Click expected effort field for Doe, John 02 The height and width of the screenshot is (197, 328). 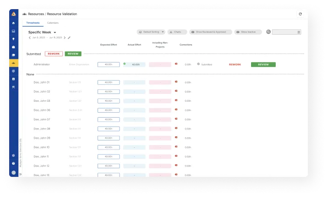(x=109, y=92)
